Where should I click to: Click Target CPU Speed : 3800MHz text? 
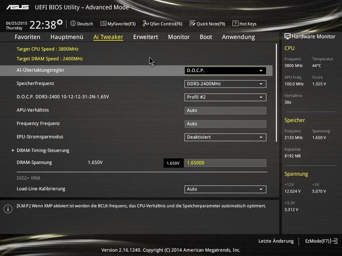47,49
